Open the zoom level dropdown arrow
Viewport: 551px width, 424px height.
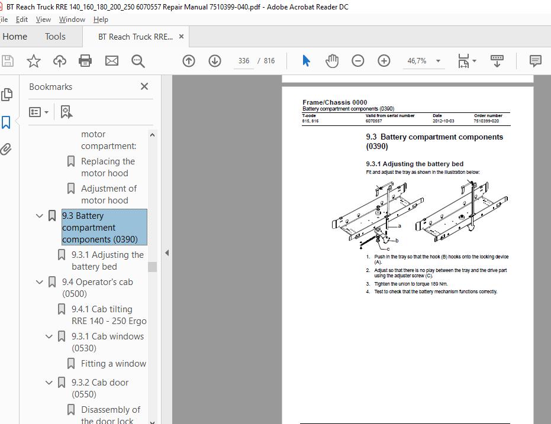tap(438, 61)
